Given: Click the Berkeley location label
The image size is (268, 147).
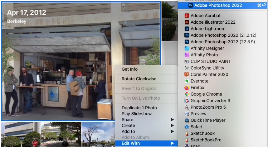Looking at the screenshot, I should 17,21.
